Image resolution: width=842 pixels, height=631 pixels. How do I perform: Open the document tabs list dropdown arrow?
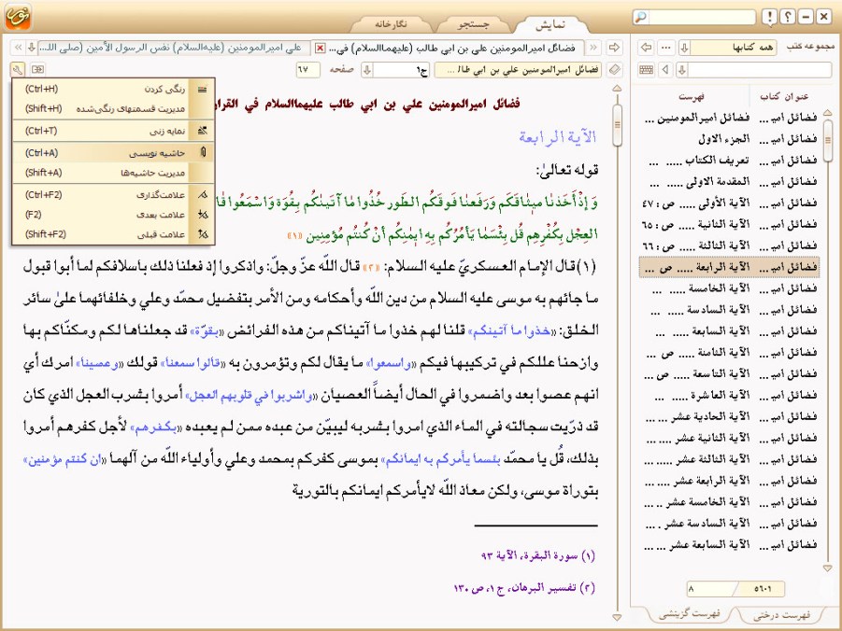(x=31, y=48)
